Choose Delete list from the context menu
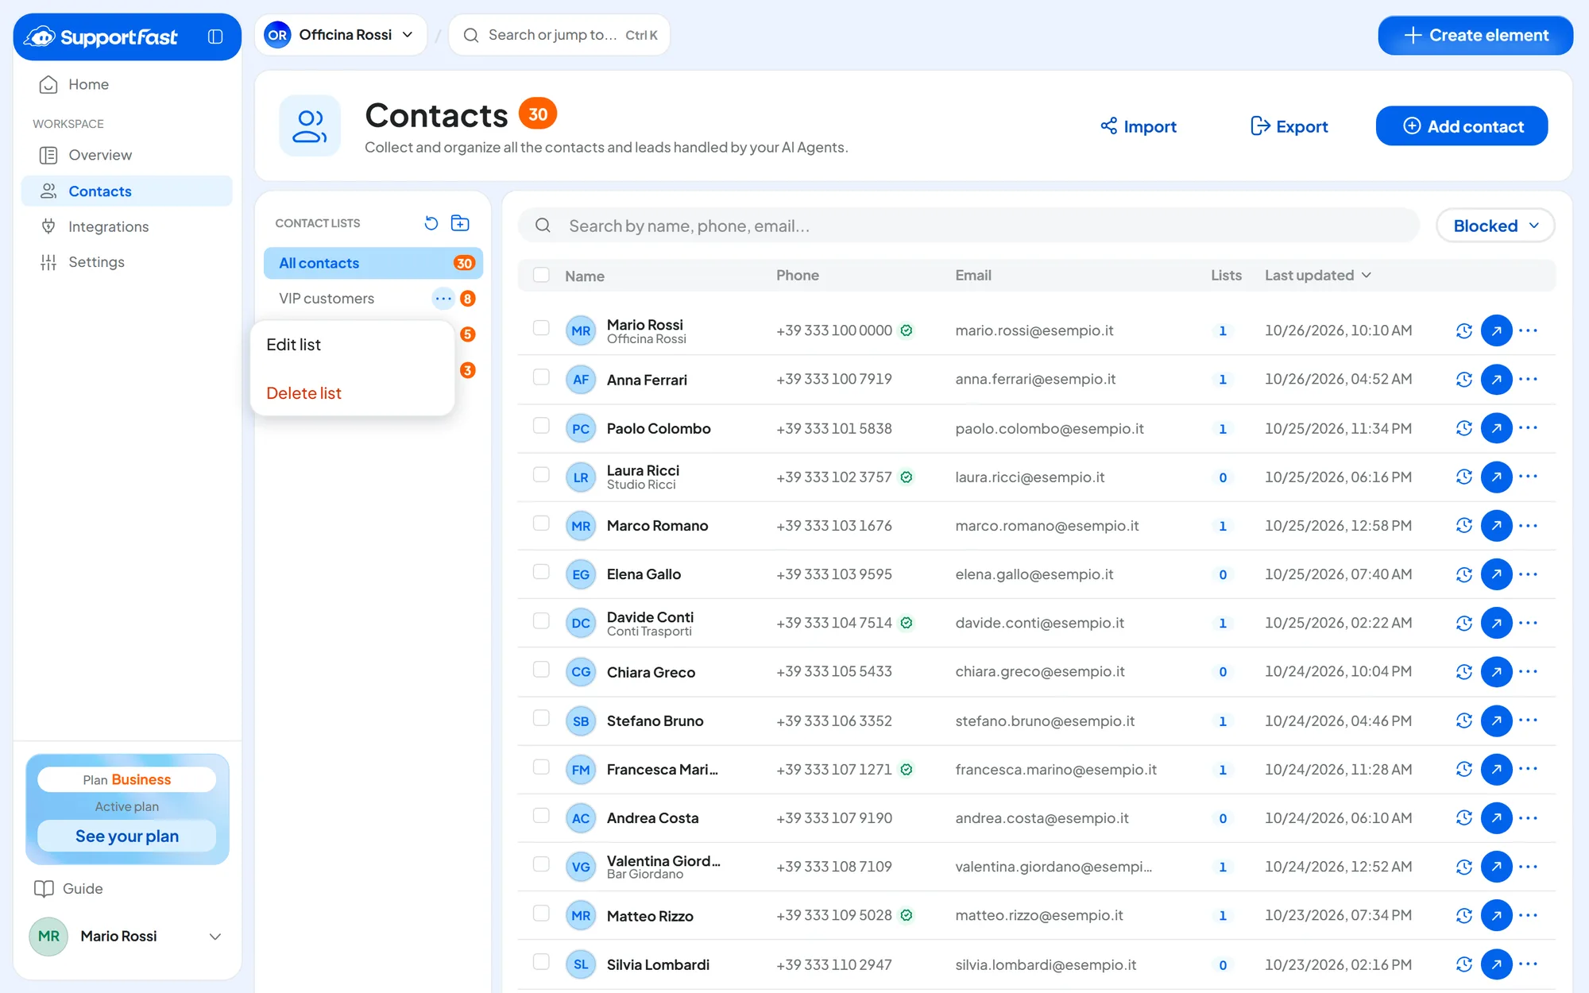Image resolution: width=1589 pixels, height=993 pixels. (352, 393)
